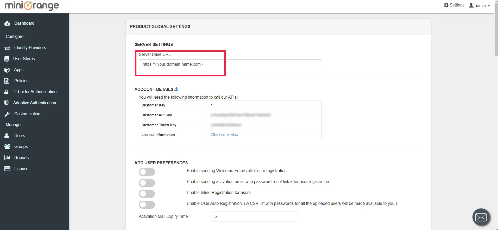The height and width of the screenshot is (230, 498).
Task: Toggle activation email with password reset link
Action: pos(147,183)
